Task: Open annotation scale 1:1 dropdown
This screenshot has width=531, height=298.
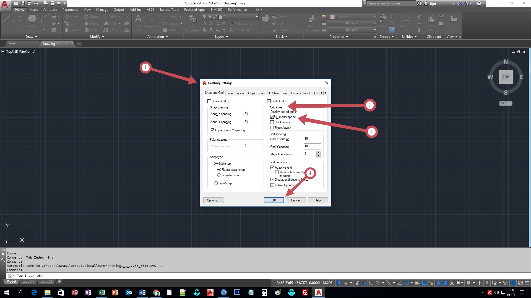Action: [460, 283]
